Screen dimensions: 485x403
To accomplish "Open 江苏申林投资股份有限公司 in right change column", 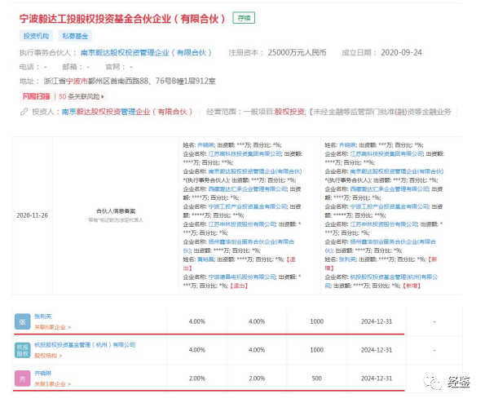I will [x=384, y=224].
